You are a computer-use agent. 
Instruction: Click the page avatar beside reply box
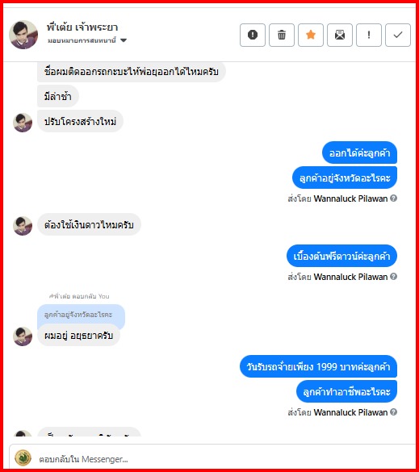tap(23, 457)
